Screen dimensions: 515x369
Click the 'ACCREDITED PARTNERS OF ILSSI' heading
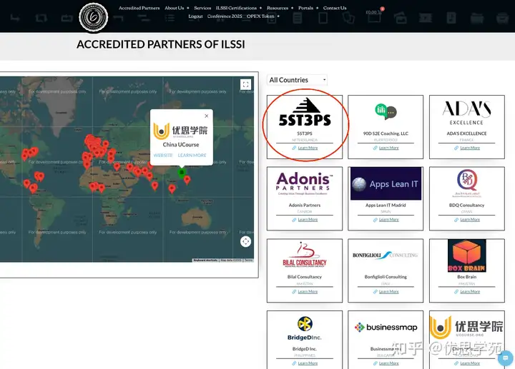[x=161, y=44]
